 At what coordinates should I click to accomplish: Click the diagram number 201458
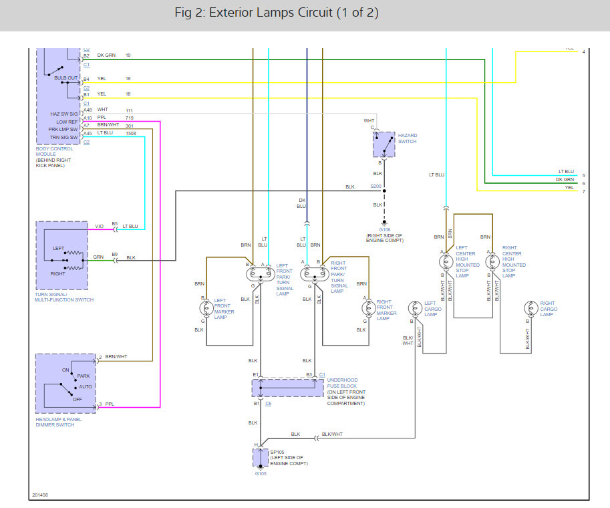pos(40,495)
